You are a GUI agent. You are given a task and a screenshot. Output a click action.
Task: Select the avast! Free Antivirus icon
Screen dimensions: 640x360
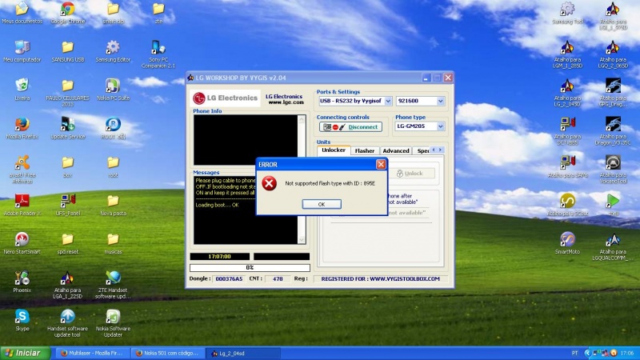[22, 170]
